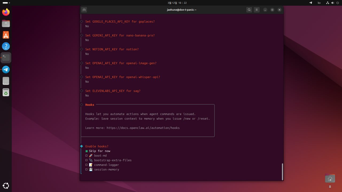This screenshot has height=192, width=342.
Task: Open Ubuntu App Center from dock
Action: (x=6, y=35)
